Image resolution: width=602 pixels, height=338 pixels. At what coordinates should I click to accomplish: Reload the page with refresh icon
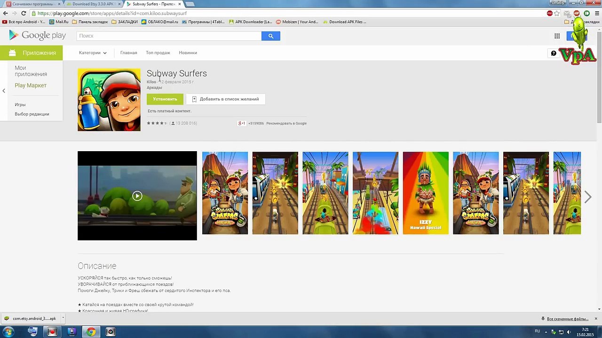pos(24,13)
